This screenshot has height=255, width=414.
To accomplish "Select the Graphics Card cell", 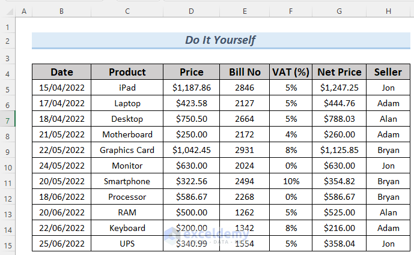I will point(127,150).
